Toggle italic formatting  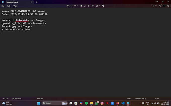coord(85,6)
